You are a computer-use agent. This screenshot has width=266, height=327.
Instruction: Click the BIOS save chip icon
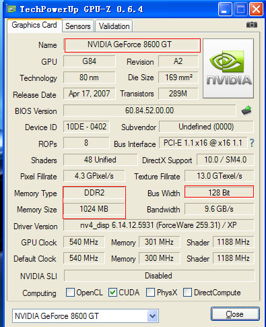pyautogui.click(x=246, y=111)
